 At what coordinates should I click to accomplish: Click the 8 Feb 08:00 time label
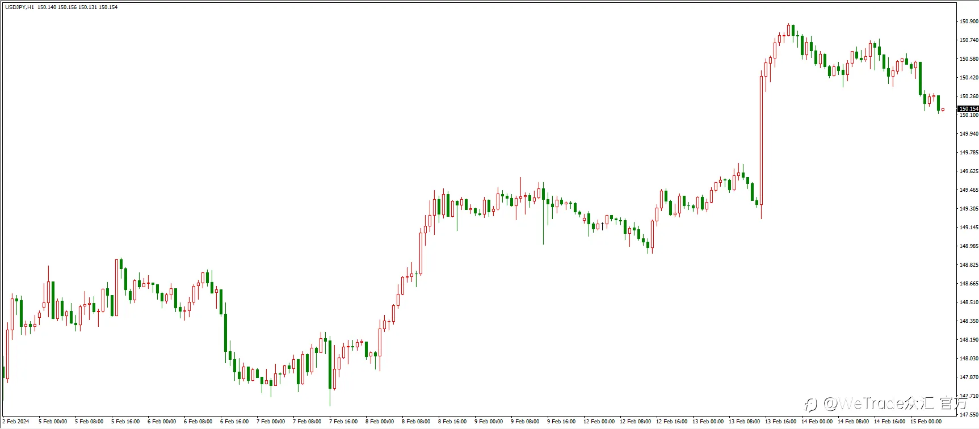[x=416, y=422]
